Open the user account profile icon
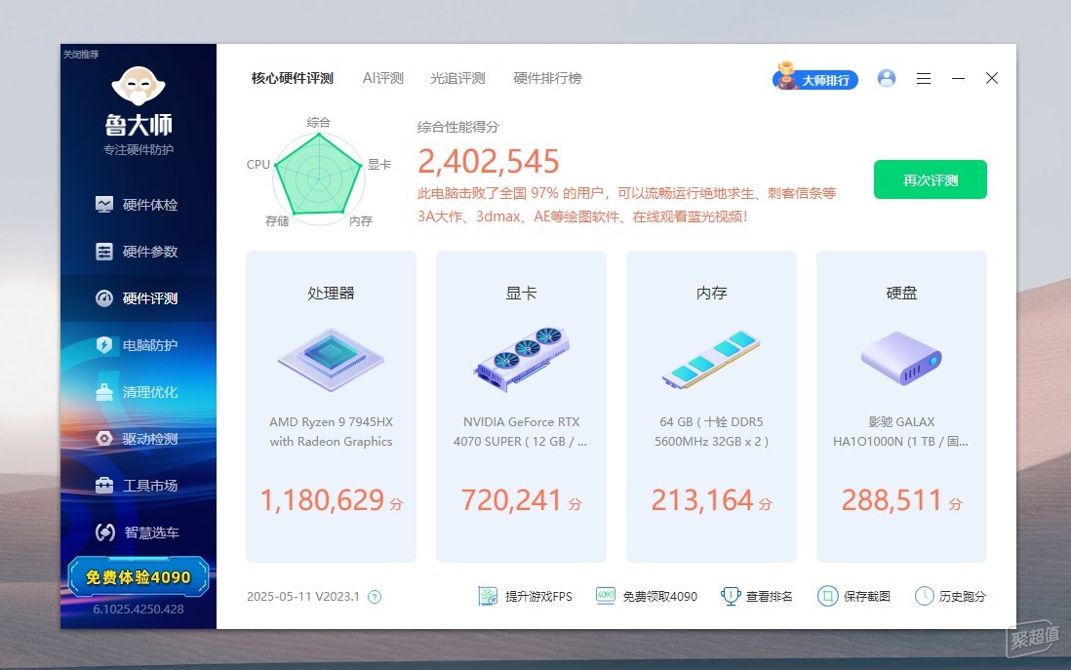The width and height of the screenshot is (1071, 670). (x=887, y=79)
